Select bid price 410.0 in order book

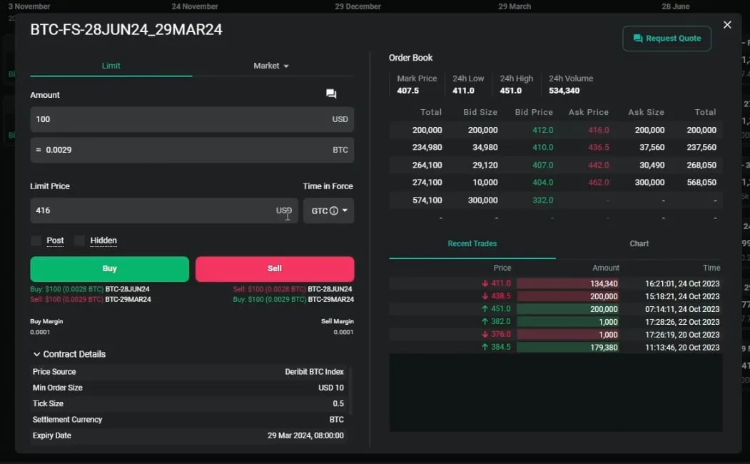[x=542, y=147]
